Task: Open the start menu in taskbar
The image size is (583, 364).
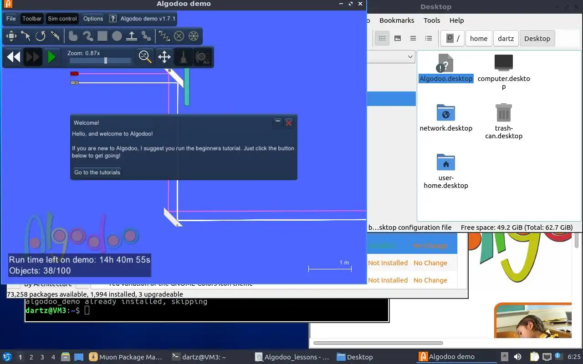Action: click(x=7, y=357)
